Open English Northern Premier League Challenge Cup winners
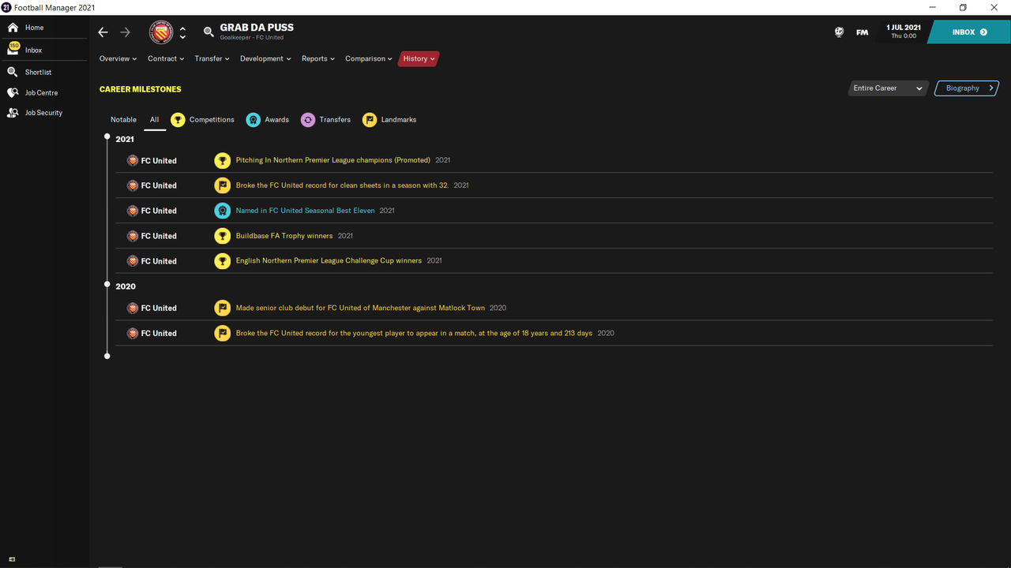 [329, 260]
